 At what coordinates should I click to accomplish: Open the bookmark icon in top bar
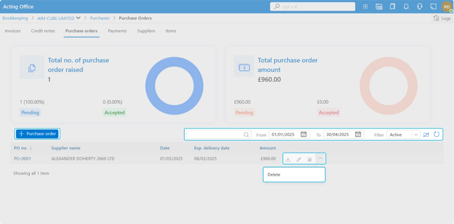(x=393, y=7)
